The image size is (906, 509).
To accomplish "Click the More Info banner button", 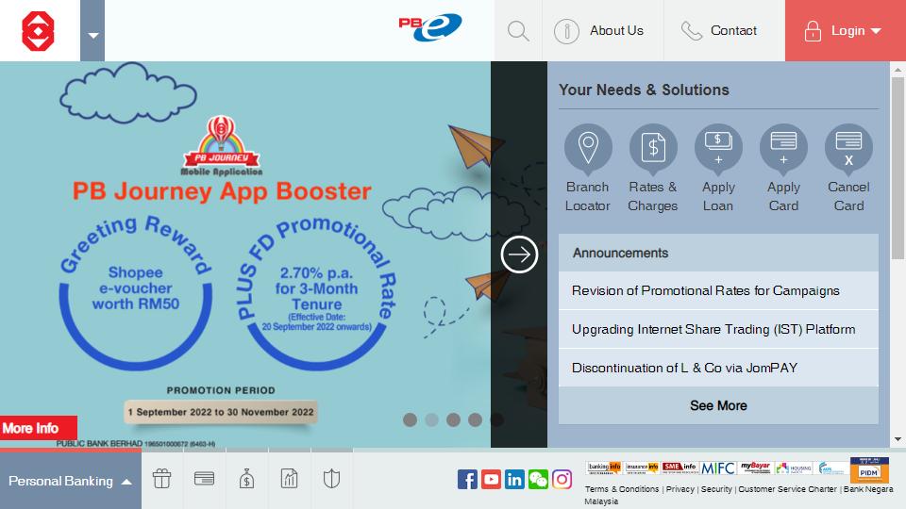I will tap(38, 428).
